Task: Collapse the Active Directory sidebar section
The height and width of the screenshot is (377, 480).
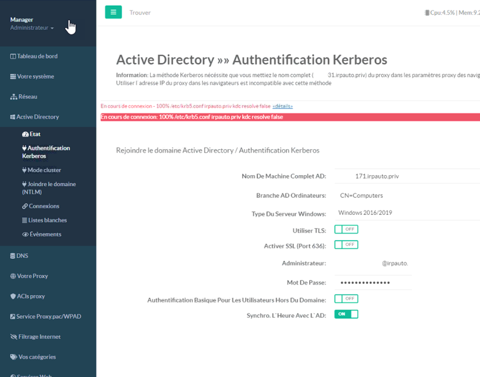Action: (37, 117)
